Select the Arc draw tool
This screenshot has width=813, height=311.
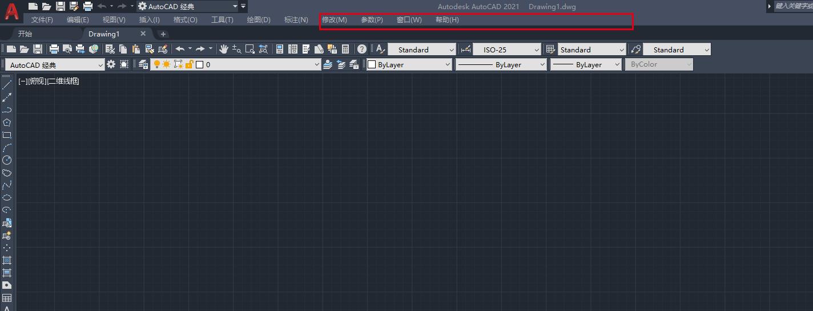pos(7,148)
